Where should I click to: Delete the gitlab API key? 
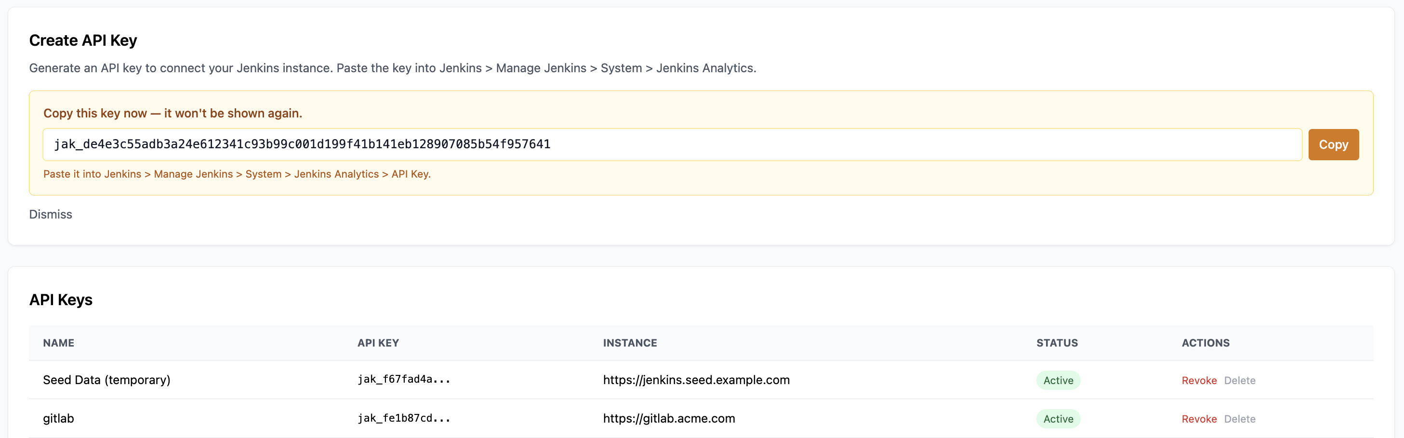(1239, 419)
